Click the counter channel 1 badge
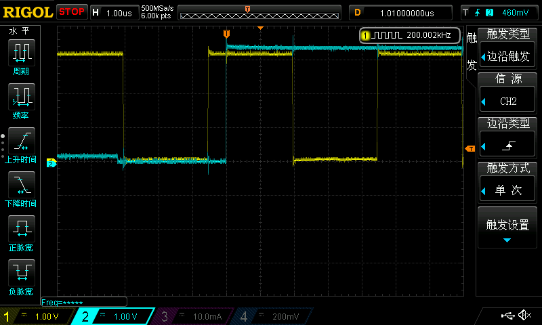The image size is (542, 325). 365,35
